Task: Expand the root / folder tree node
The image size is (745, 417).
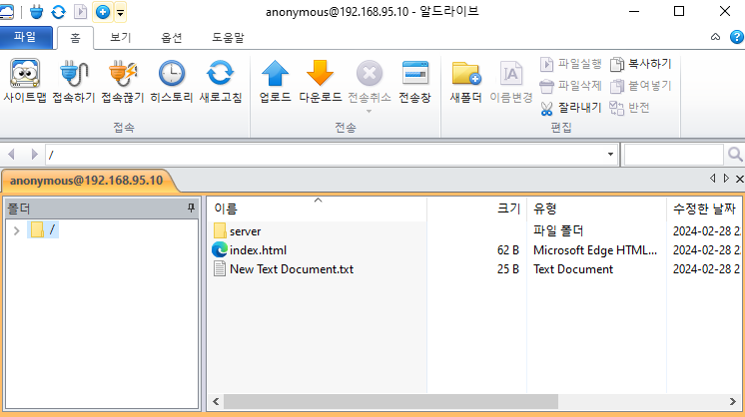Action: point(17,230)
